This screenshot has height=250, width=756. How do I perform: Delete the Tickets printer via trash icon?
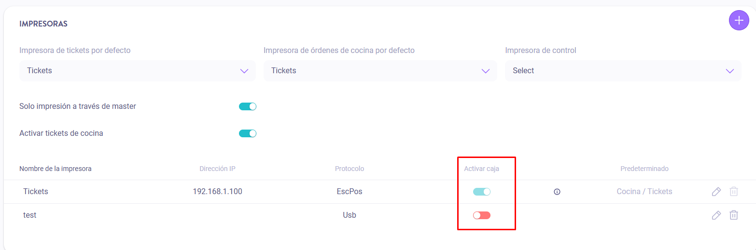[x=733, y=192]
